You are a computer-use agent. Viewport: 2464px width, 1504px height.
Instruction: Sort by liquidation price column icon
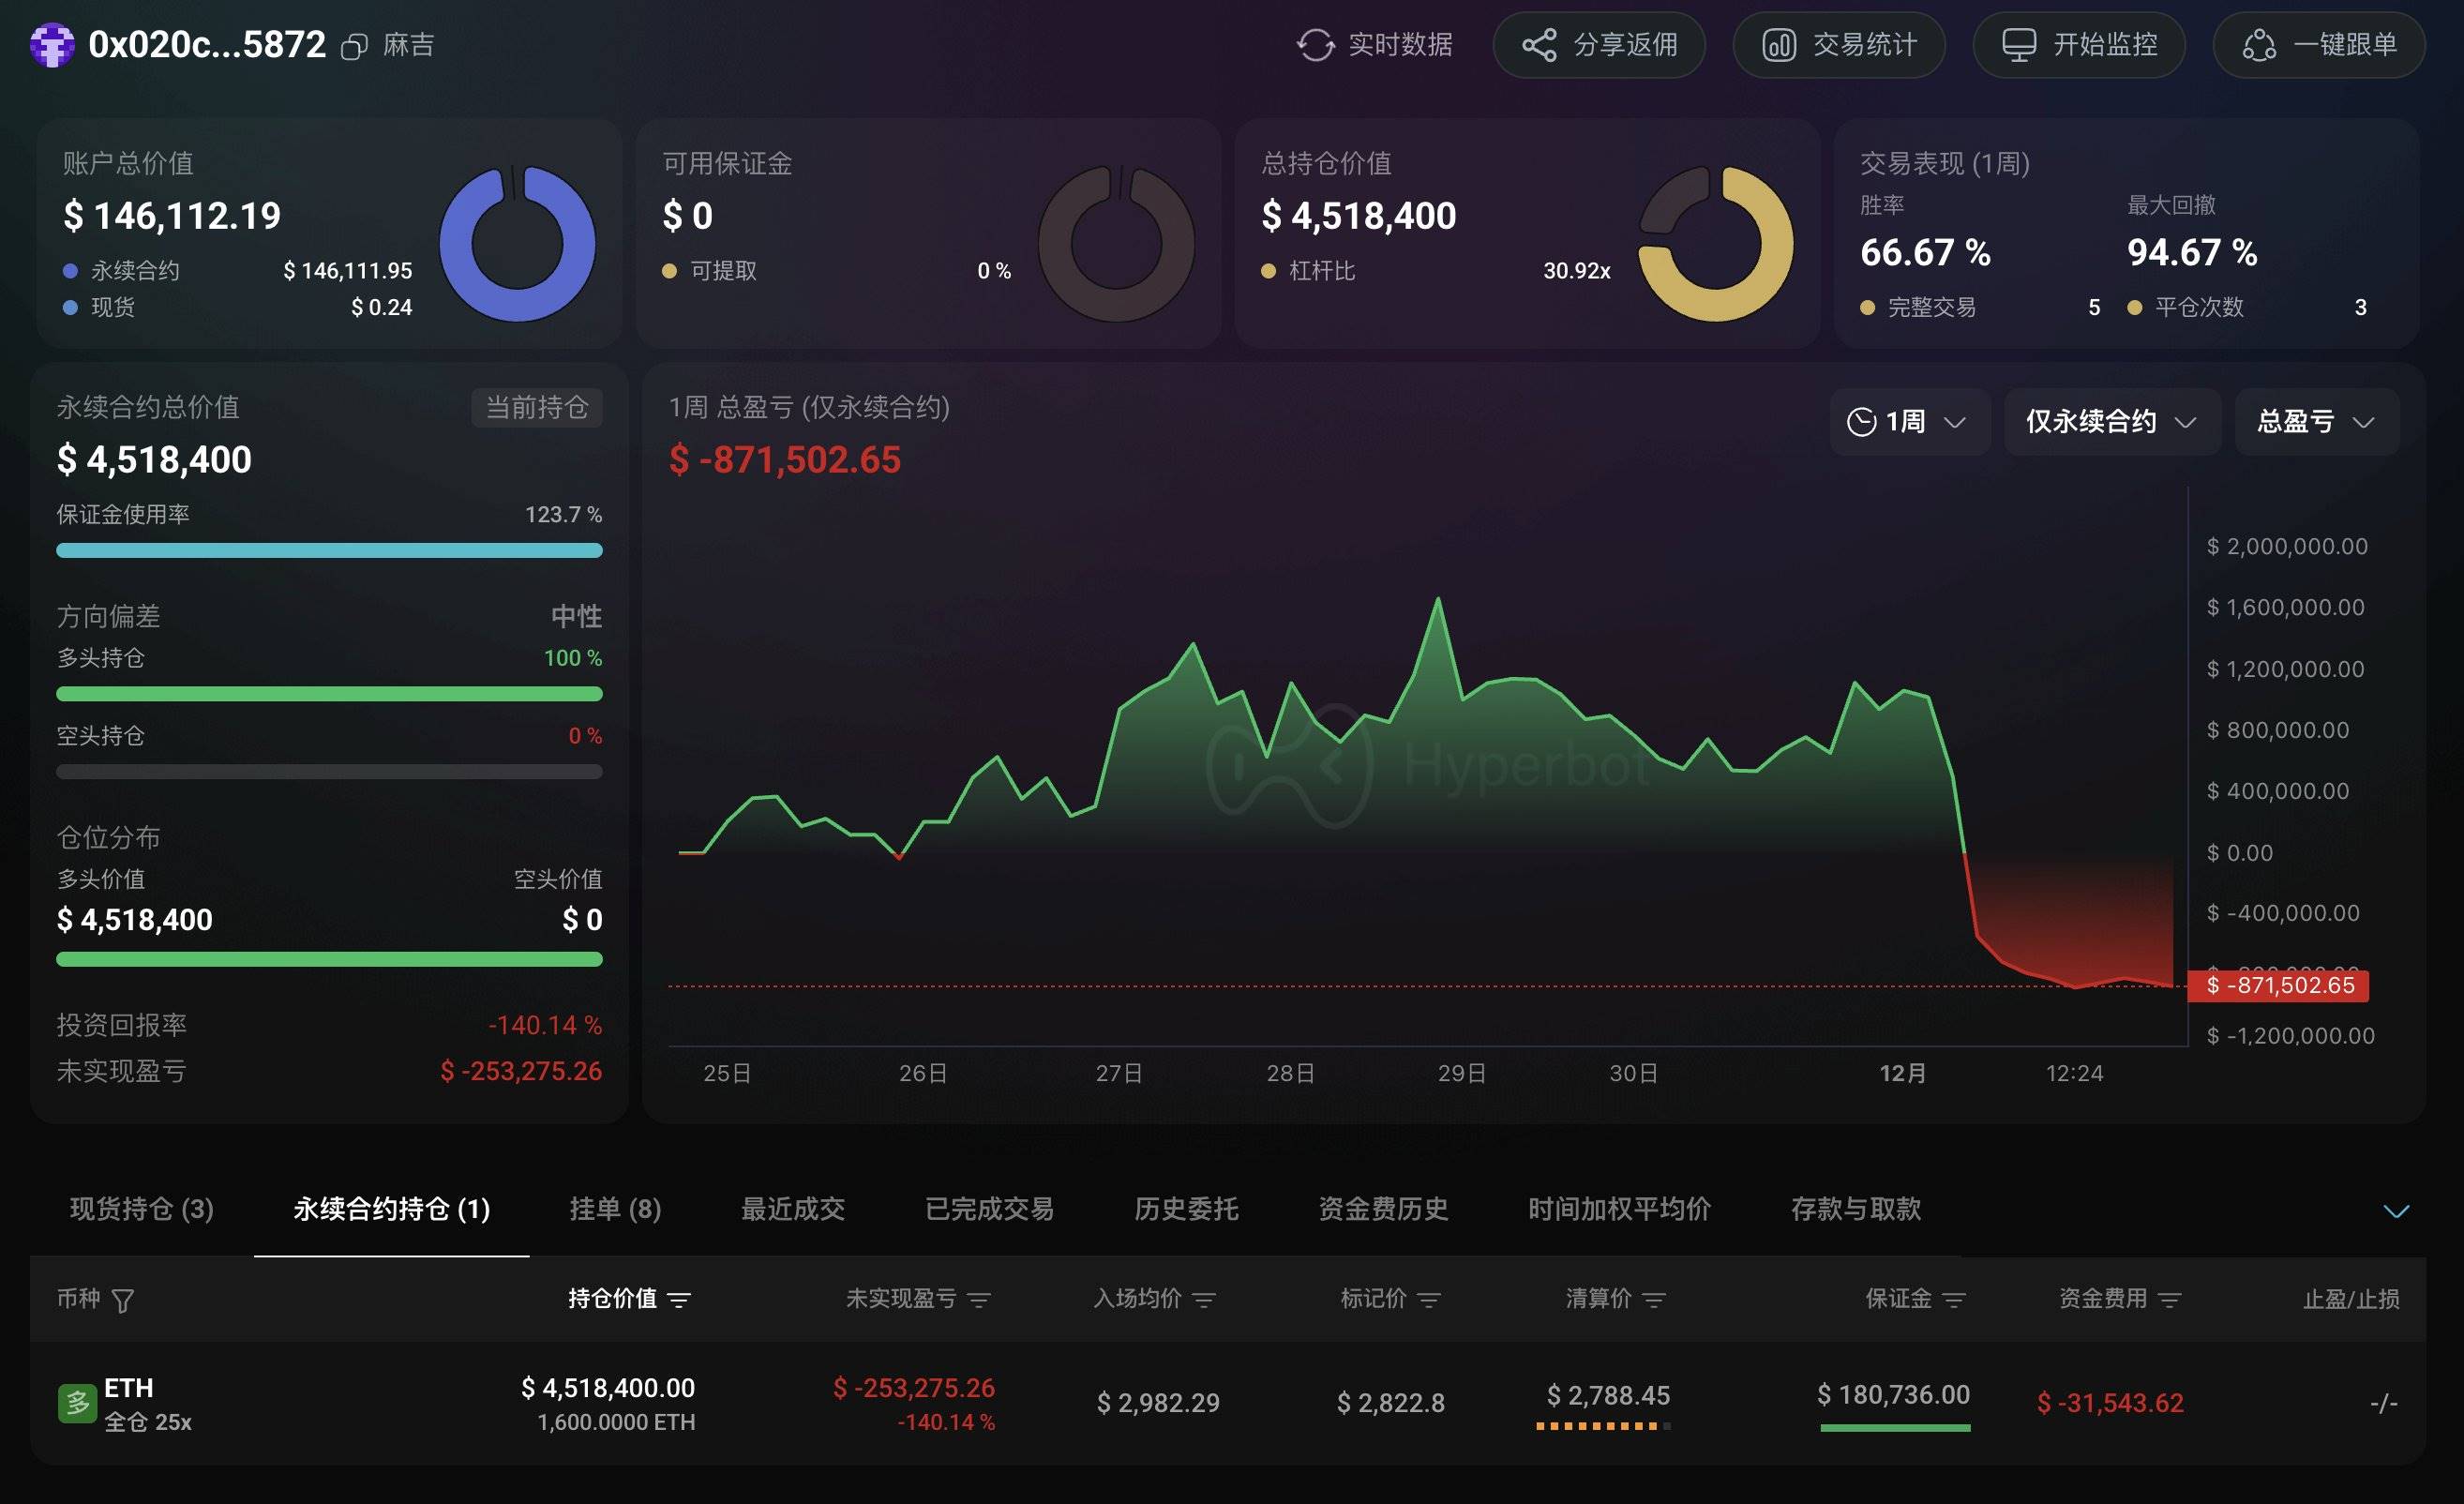(1654, 1300)
